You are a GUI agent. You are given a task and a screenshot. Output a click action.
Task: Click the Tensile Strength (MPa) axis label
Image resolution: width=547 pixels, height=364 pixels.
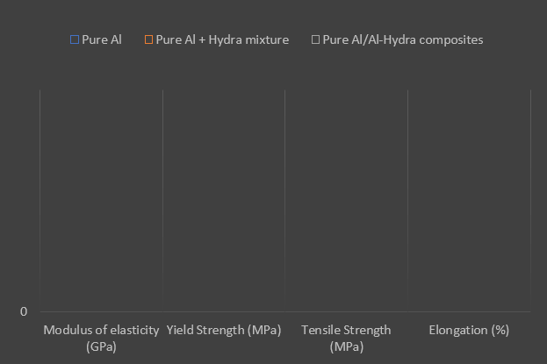point(346,338)
